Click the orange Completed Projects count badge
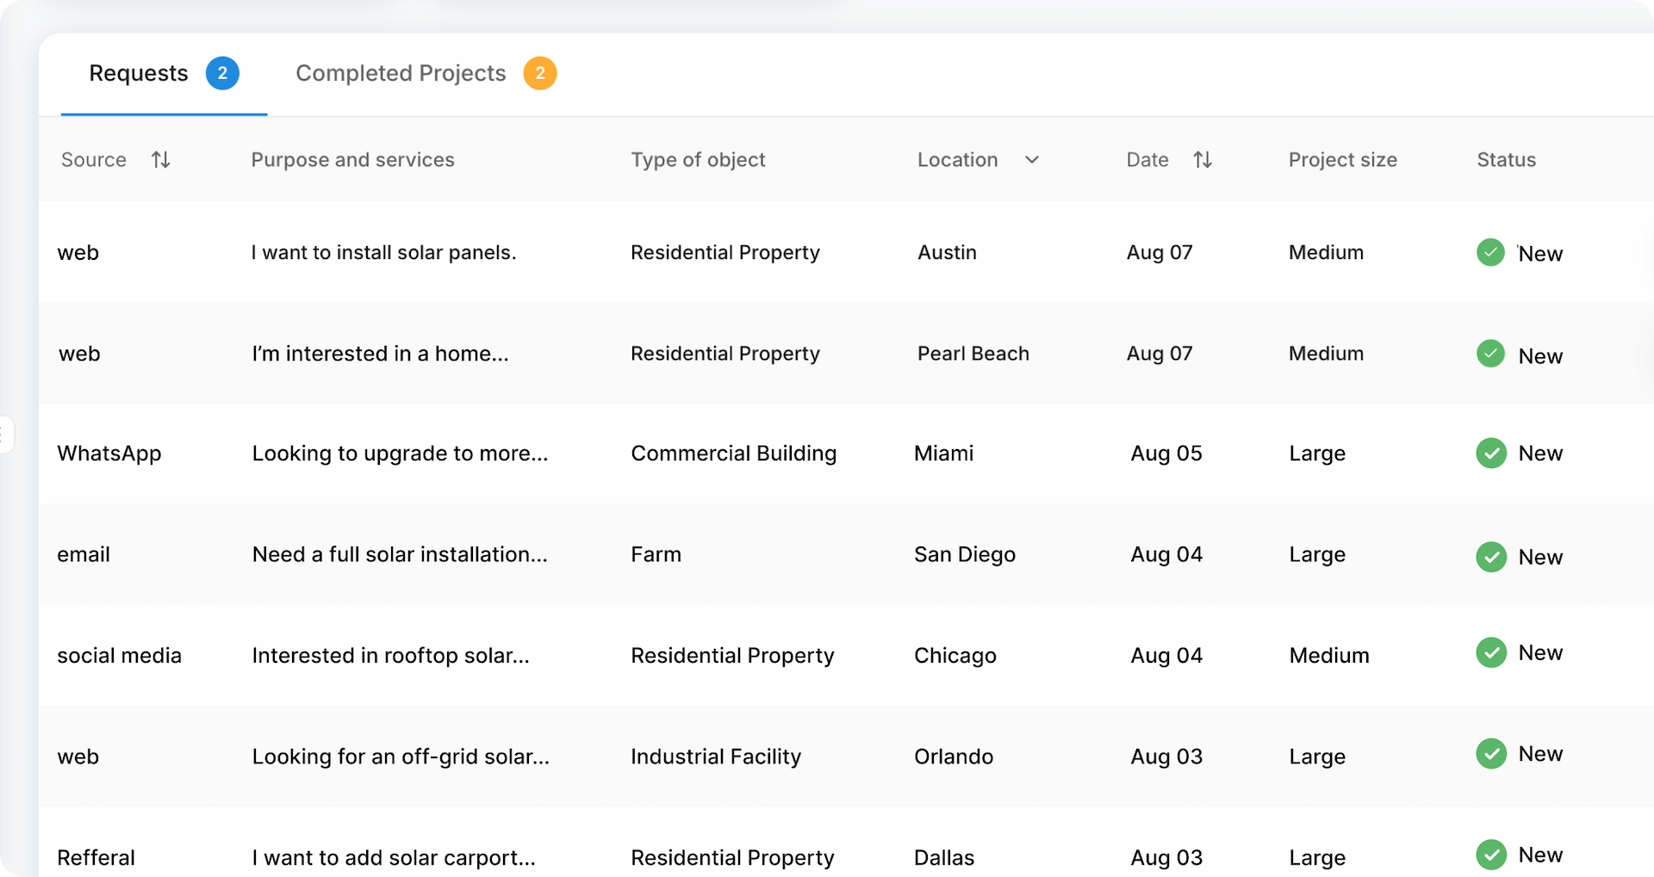Image resolution: width=1654 pixels, height=877 pixels. click(x=540, y=73)
